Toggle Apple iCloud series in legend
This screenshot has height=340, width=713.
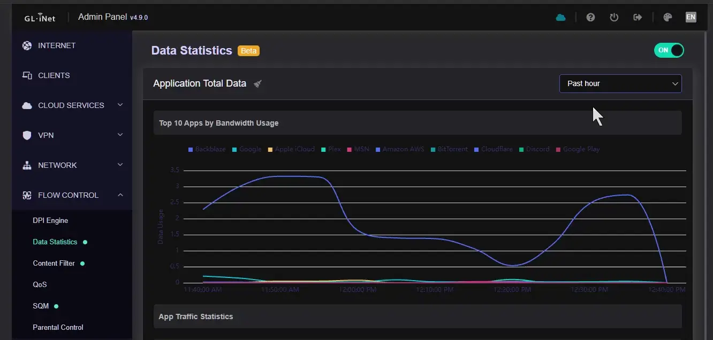pos(291,149)
